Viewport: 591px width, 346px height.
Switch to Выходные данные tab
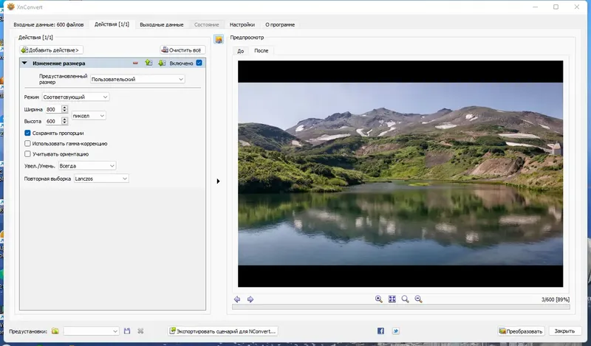click(x=161, y=24)
